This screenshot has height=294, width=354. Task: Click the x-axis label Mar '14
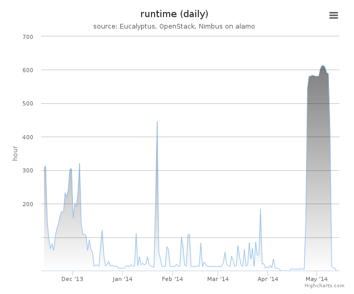218,279
